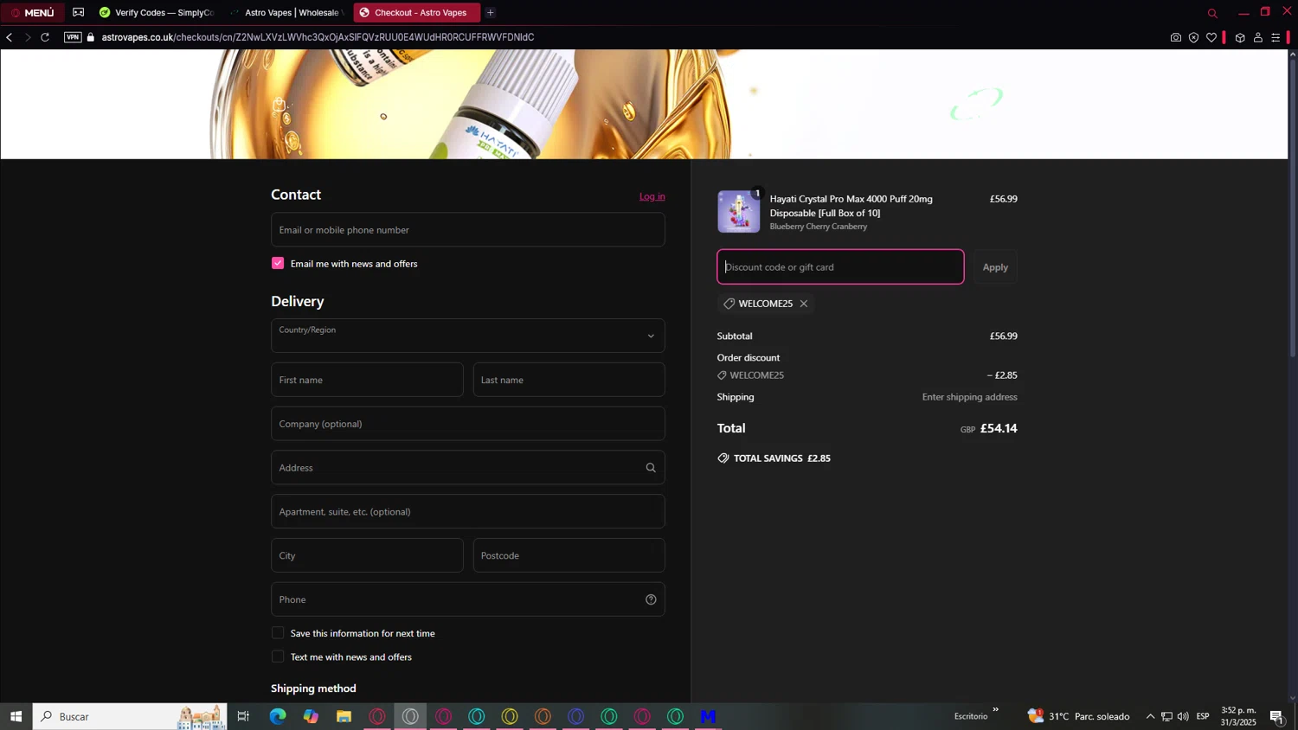Open Task View on the taskbar

(243, 716)
